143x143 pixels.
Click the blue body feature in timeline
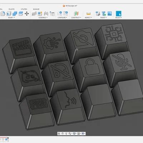6,139
